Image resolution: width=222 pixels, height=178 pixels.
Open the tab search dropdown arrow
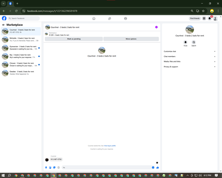click(x=3, y=4)
